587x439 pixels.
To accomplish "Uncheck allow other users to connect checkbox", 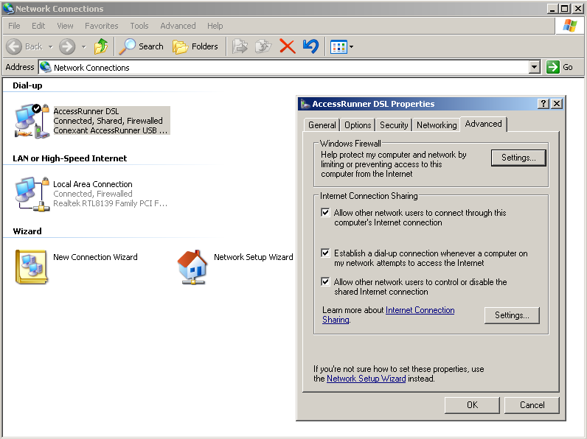I will point(325,213).
